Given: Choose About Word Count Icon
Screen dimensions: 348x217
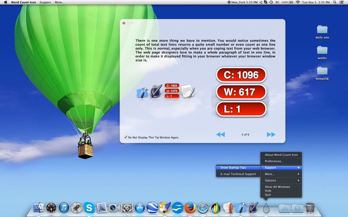Looking at the screenshot, I should click(x=281, y=155).
